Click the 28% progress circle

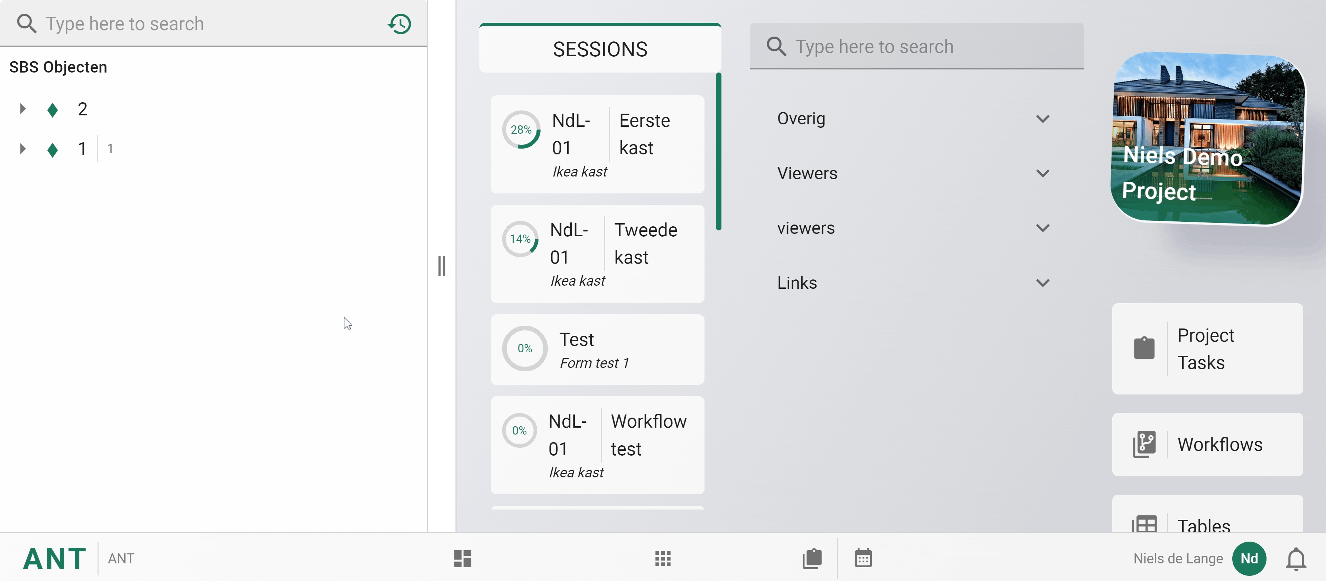[521, 130]
